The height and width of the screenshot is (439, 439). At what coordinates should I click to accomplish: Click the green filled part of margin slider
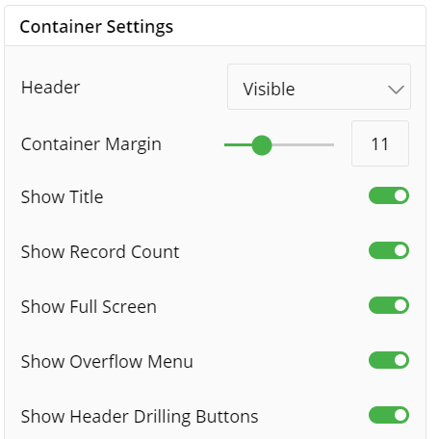click(x=238, y=145)
